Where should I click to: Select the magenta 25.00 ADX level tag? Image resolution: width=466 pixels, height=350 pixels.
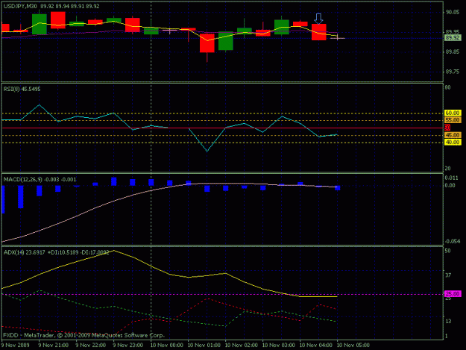[x=453, y=294]
